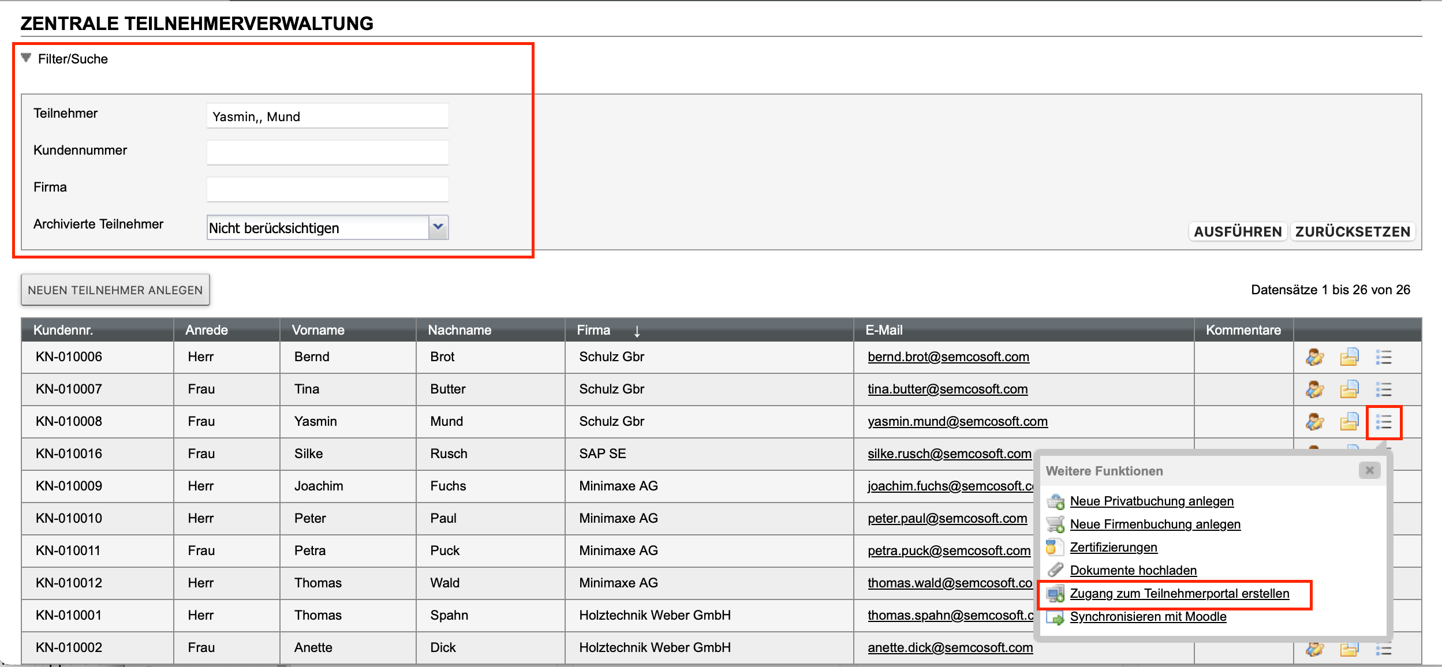Image resolution: width=1442 pixels, height=667 pixels.
Task: Click list icon in Tina Butter row
Action: [1384, 389]
